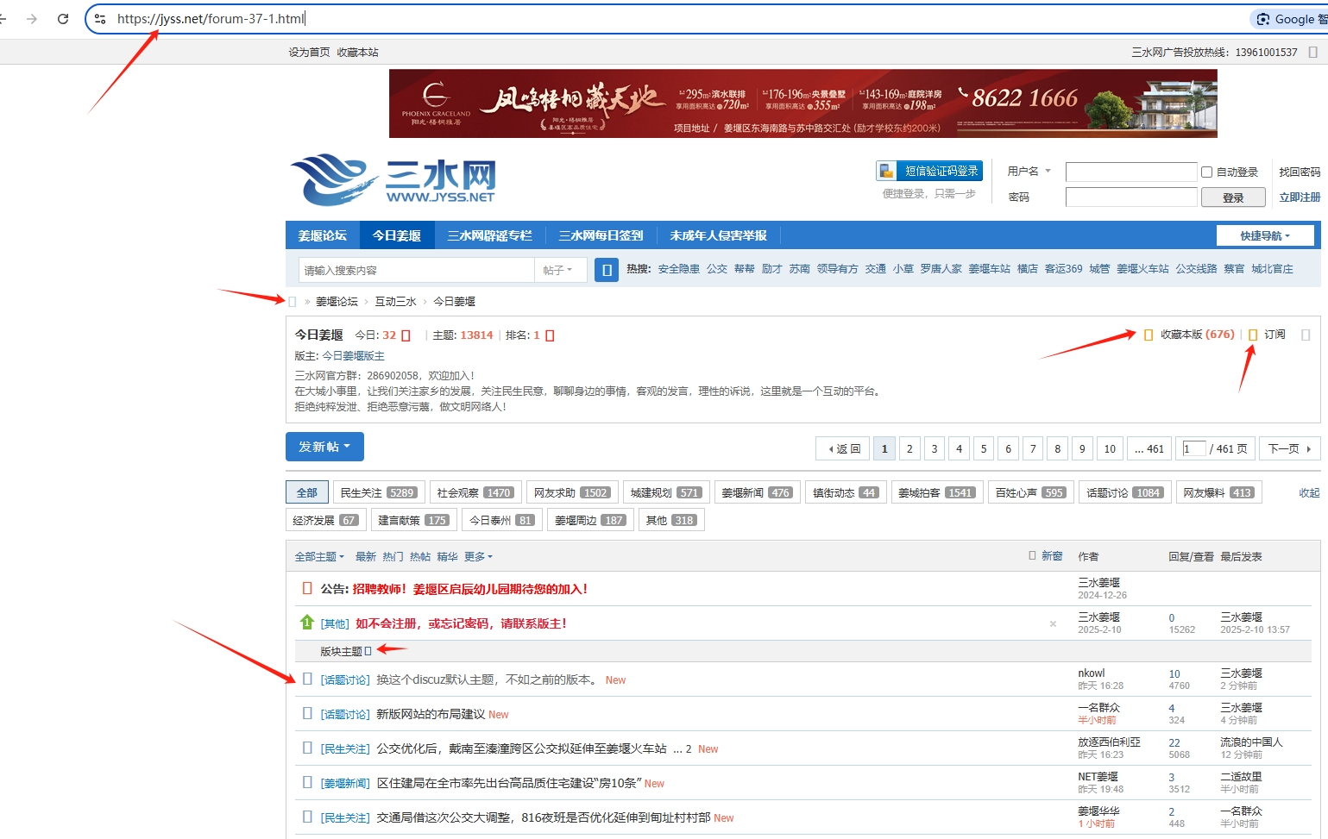Enable the 自动登录 checkbox

1207,172
